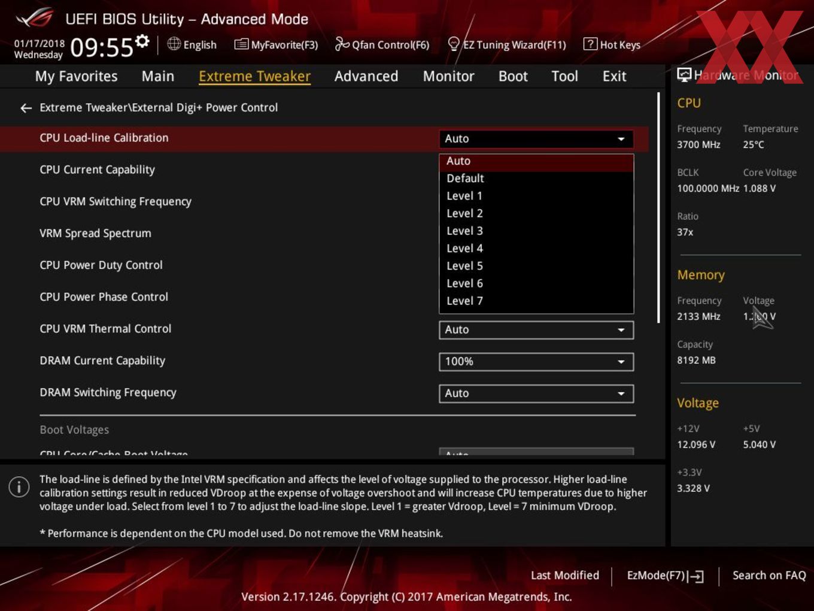
Task: Open the Tool tab
Action: (564, 76)
